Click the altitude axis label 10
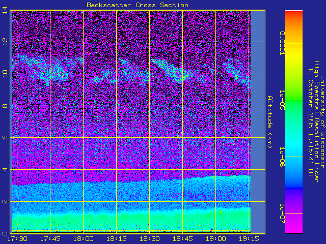The height and width of the screenshot is (244, 326). point(5,74)
